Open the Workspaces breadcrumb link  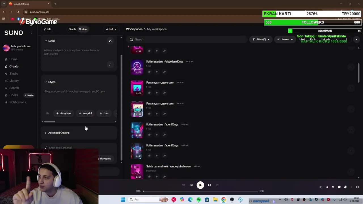[x=134, y=29]
